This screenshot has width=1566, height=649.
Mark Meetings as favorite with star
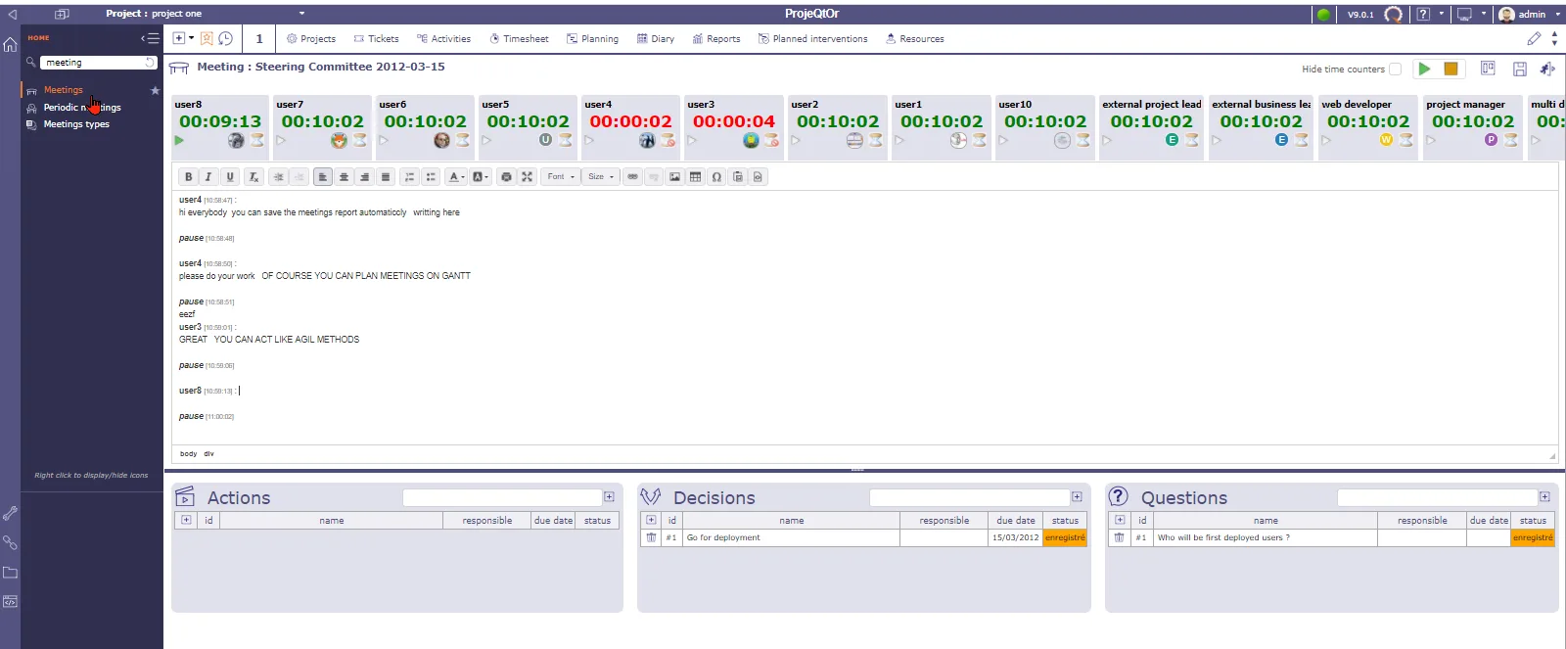[155, 90]
